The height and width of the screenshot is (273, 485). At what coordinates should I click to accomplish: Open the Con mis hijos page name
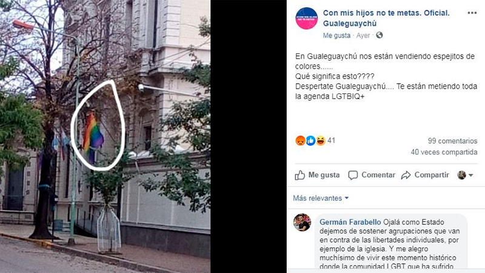(386, 18)
